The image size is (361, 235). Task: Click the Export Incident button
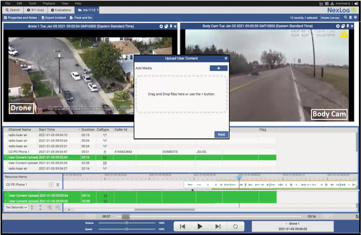pos(54,17)
